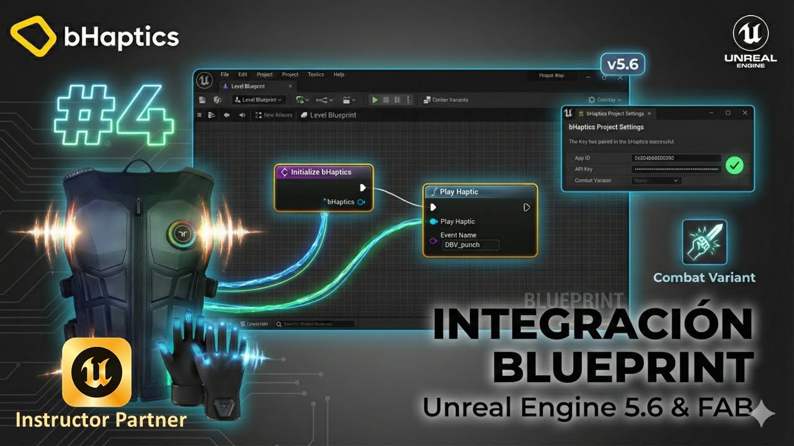The height and width of the screenshot is (446, 794).
Task: Click 'The Key has paired' status text
Action: coord(622,142)
